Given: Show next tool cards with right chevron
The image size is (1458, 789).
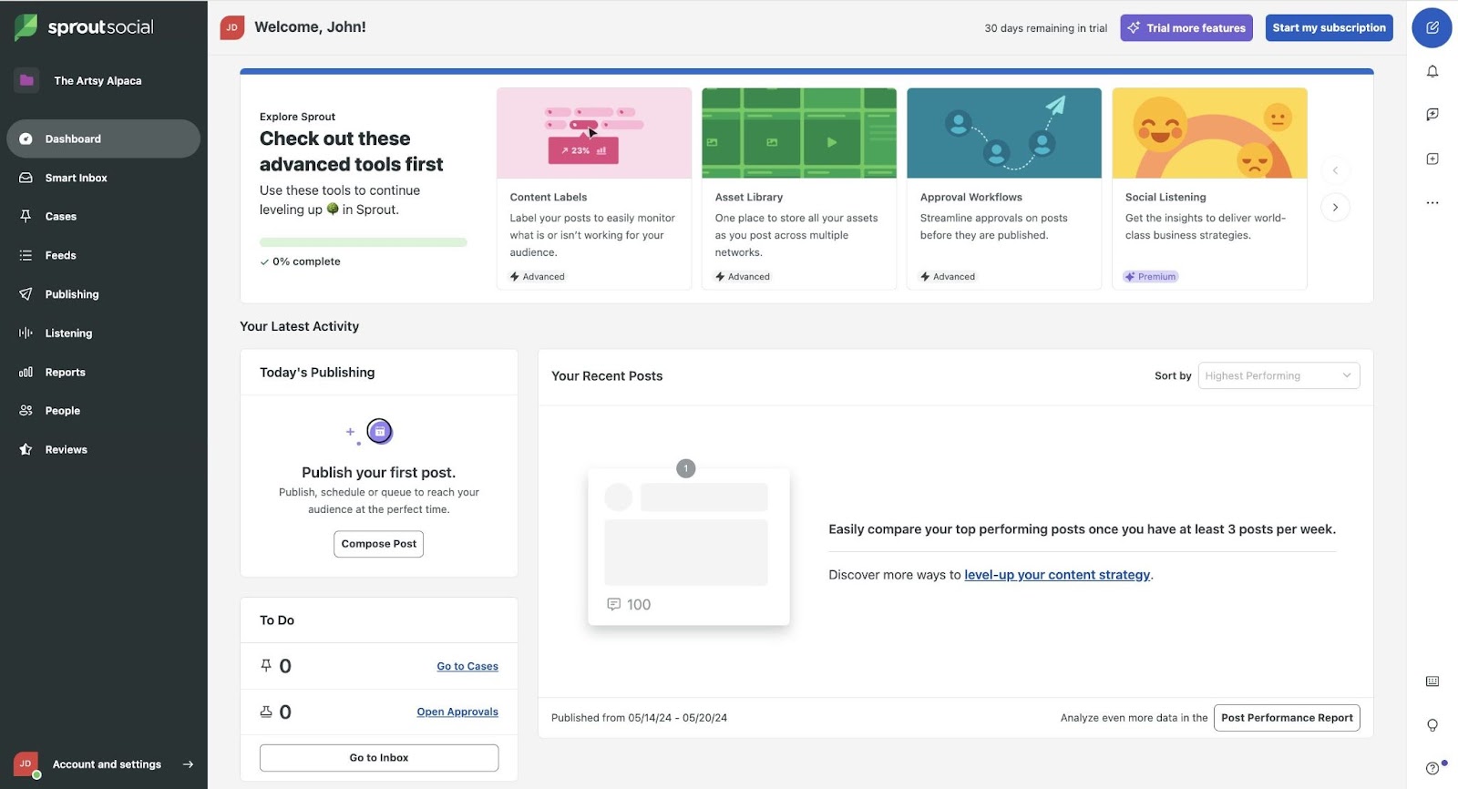Looking at the screenshot, I should tap(1335, 207).
